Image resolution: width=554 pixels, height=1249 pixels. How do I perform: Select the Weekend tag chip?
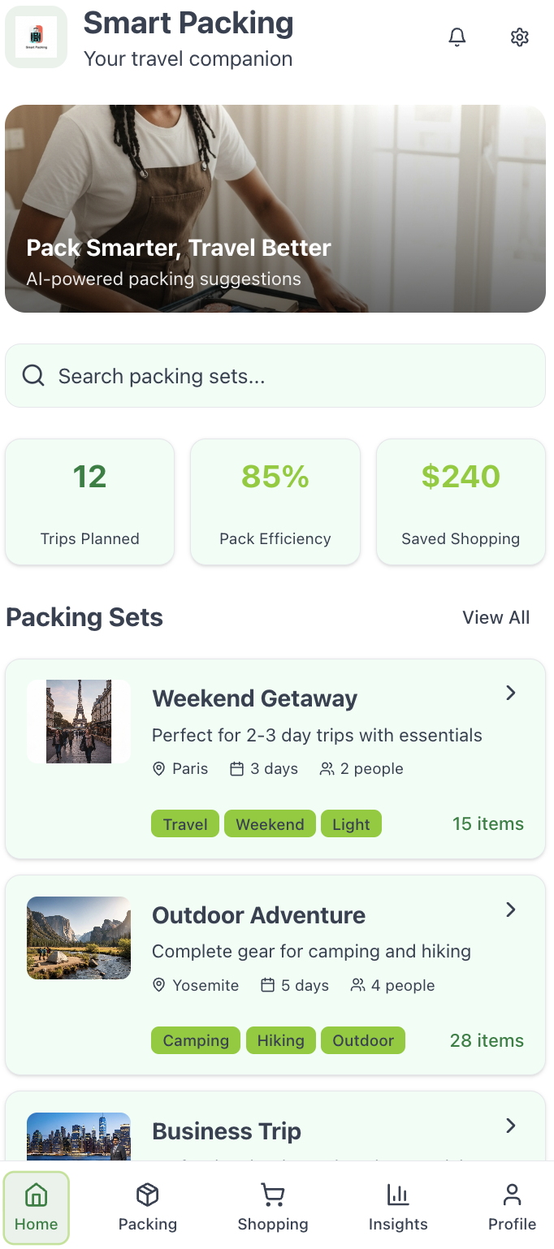(x=270, y=824)
